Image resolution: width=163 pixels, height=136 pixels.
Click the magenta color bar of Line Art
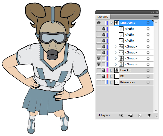pyautogui.click(x=107, y=70)
